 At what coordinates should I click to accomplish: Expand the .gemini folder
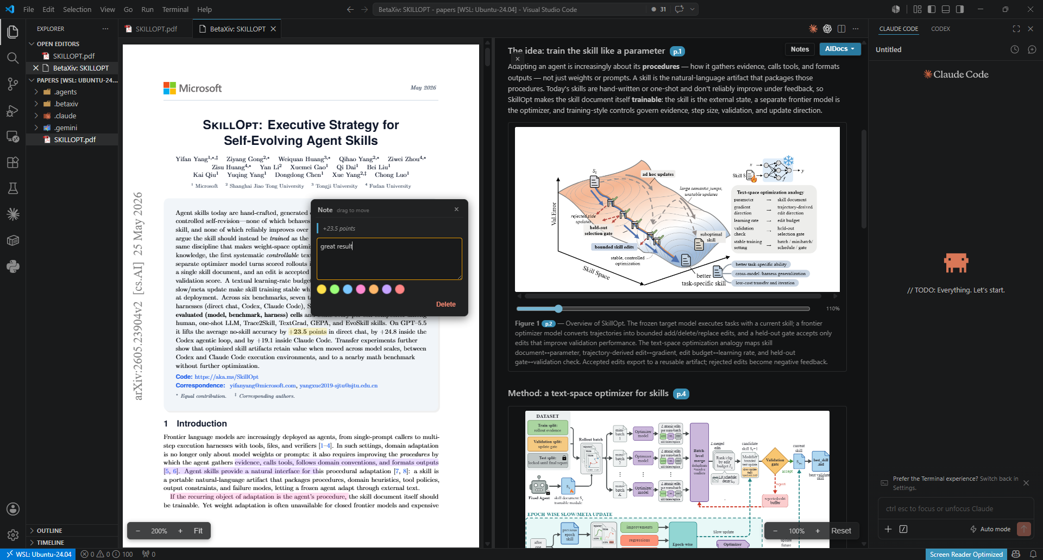pyautogui.click(x=66, y=128)
